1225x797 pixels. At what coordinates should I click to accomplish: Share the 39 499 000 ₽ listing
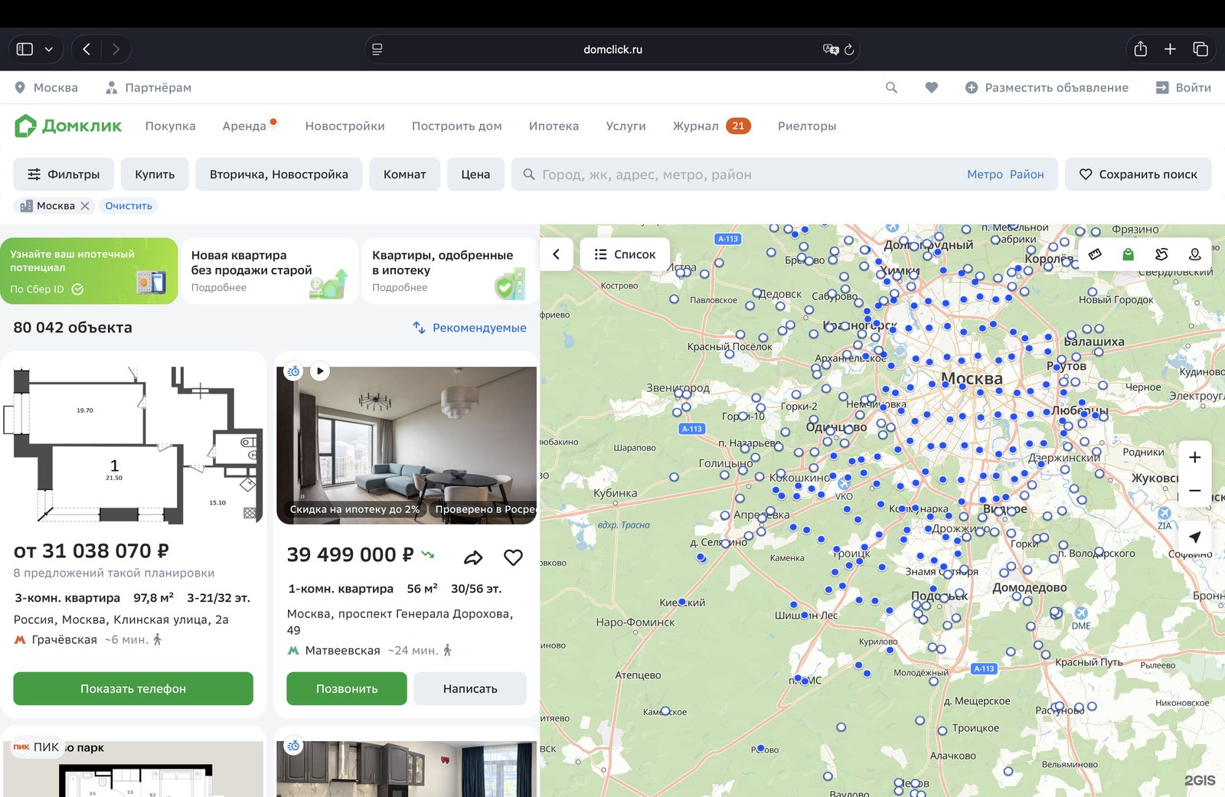(473, 557)
